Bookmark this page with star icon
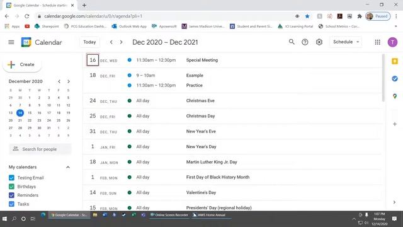Screen dimensions: 403x227 tap(307, 16)
